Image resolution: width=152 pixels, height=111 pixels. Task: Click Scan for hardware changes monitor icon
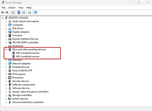tap(36, 12)
